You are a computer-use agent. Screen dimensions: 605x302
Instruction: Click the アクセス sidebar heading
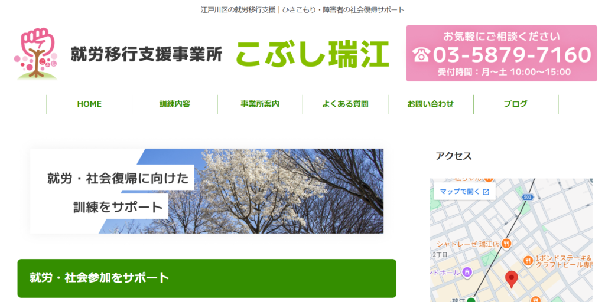[x=454, y=156]
